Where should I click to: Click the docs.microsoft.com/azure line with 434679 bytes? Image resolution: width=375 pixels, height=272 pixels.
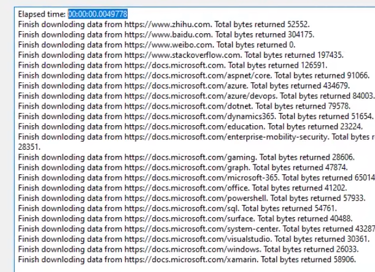184,85
